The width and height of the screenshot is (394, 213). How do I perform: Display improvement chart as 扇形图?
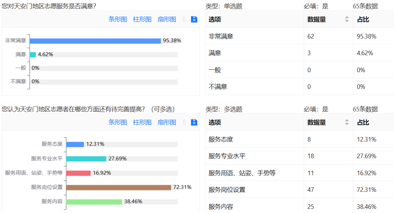pos(167,122)
